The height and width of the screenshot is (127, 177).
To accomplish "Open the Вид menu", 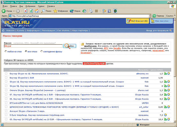I will click(21, 6).
